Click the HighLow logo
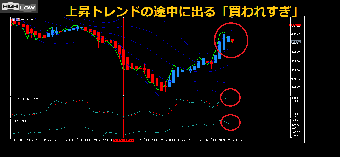 (19, 7)
